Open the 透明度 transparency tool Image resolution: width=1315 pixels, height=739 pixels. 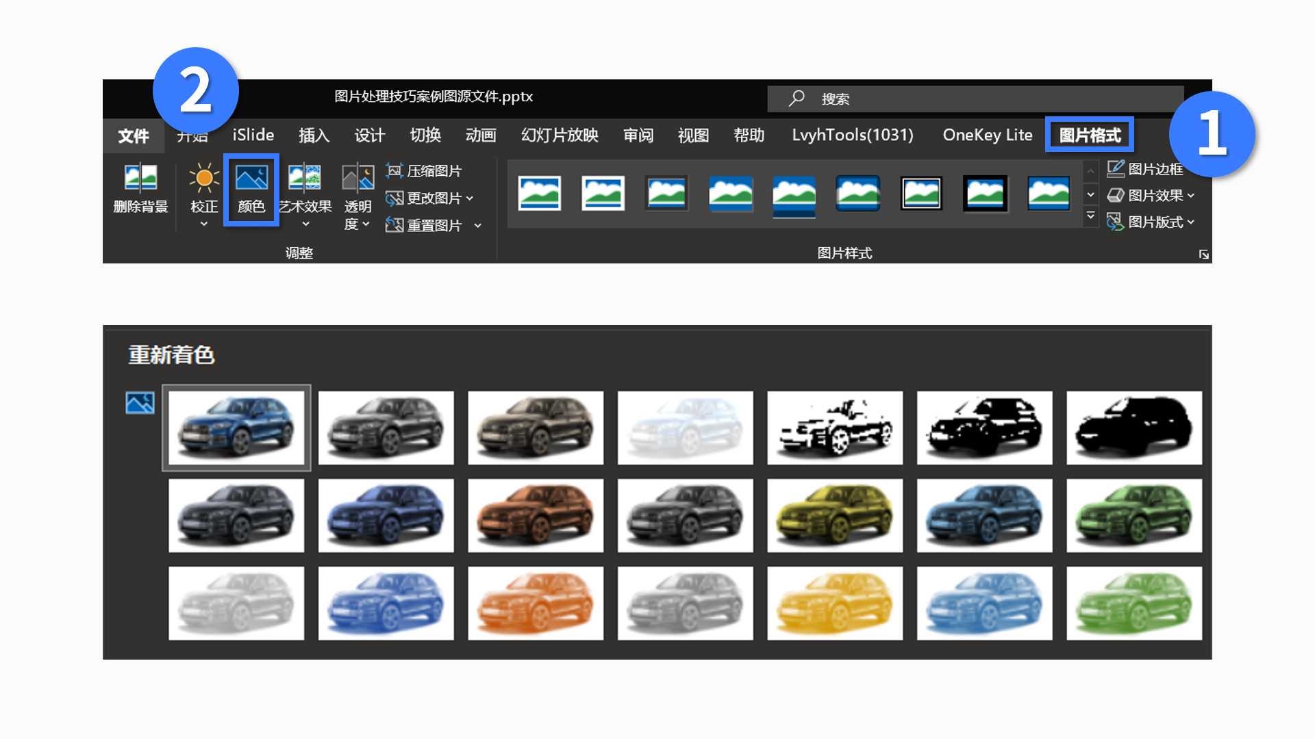(x=358, y=197)
